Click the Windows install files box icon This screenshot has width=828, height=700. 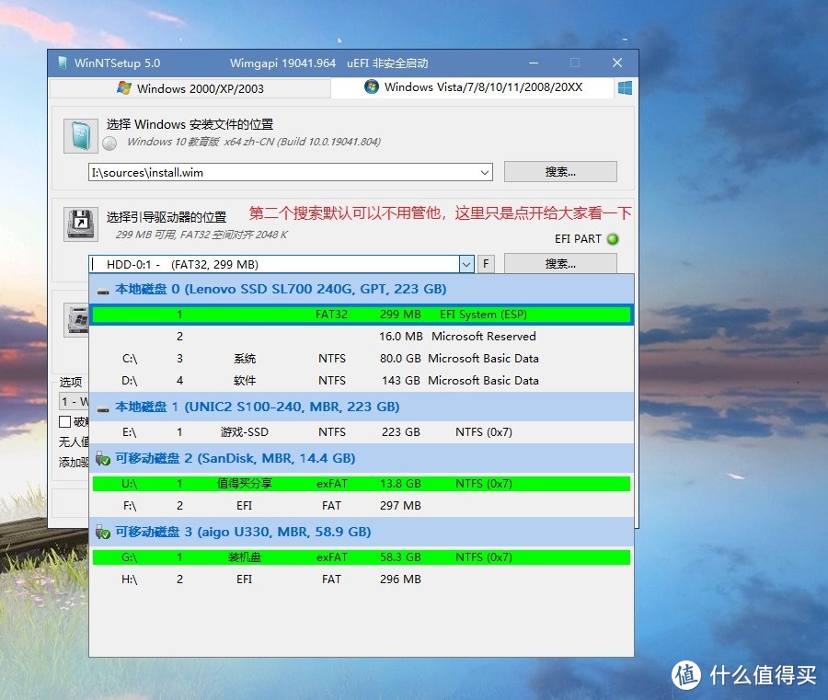(x=81, y=135)
